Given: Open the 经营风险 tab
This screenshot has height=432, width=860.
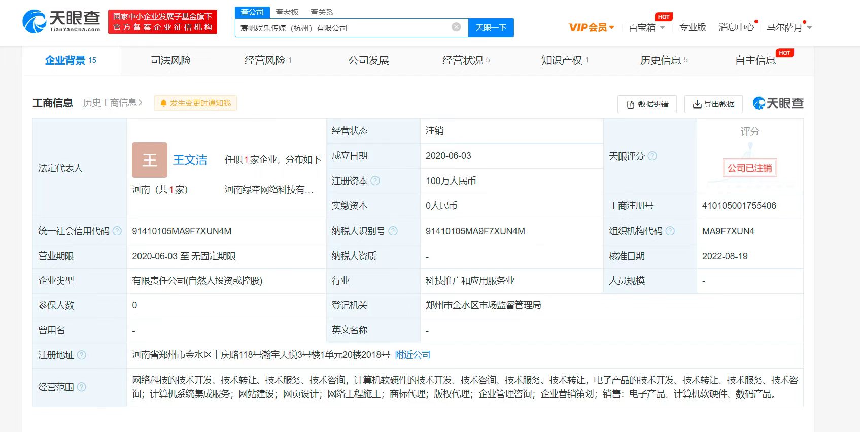Looking at the screenshot, I should (x=268, y=60).
